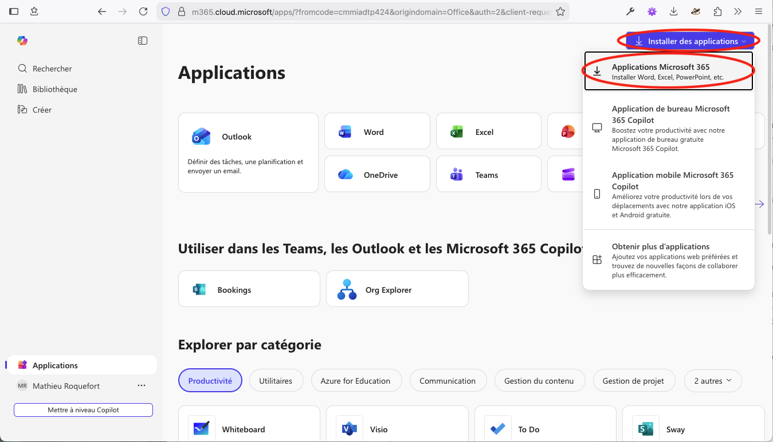773x442 pixels.
Task: Reload the page in browser toolbar
Action: 143,11
